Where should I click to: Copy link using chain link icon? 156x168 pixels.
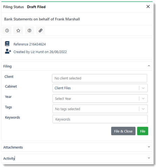point(41,30)
